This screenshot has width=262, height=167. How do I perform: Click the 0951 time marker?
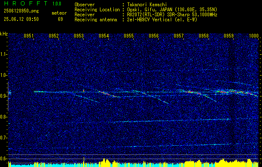point(29,36)
